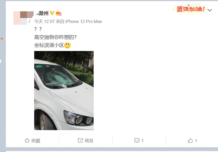Click the comment count number 1
The width and height of the screenshot is (218, 152).
click(x=142, y=141)
